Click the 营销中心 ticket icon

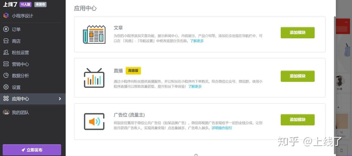6,64
